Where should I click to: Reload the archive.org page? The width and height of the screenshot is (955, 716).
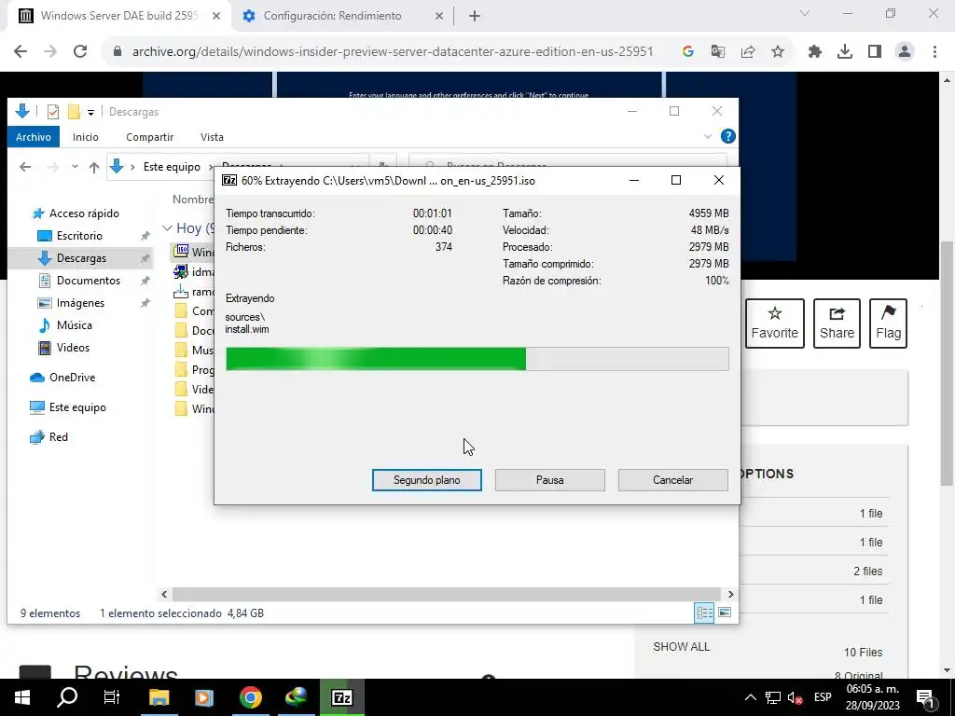point(80,51)
